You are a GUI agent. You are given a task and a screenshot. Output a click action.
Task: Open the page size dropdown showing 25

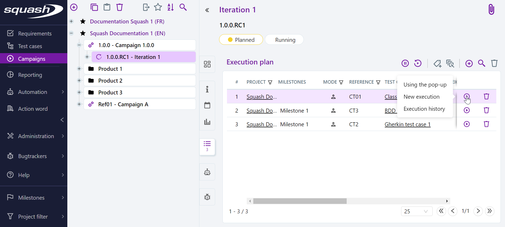[416, 211]
